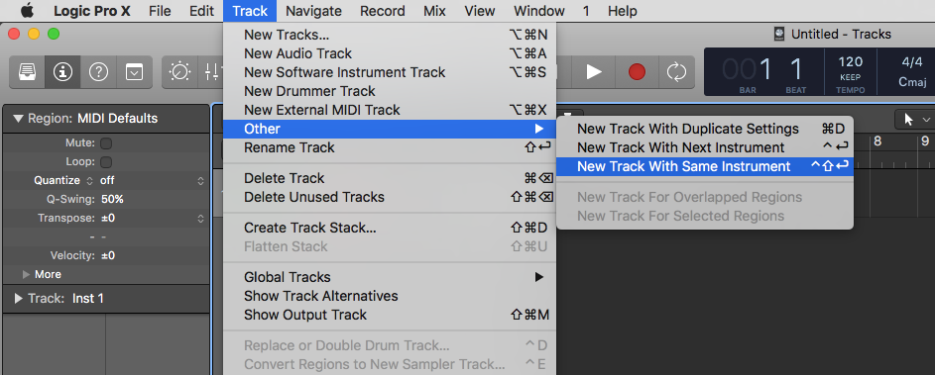Open the Navigate menu in menu bar
Screen dimensions: 935x375
[313, 11]
